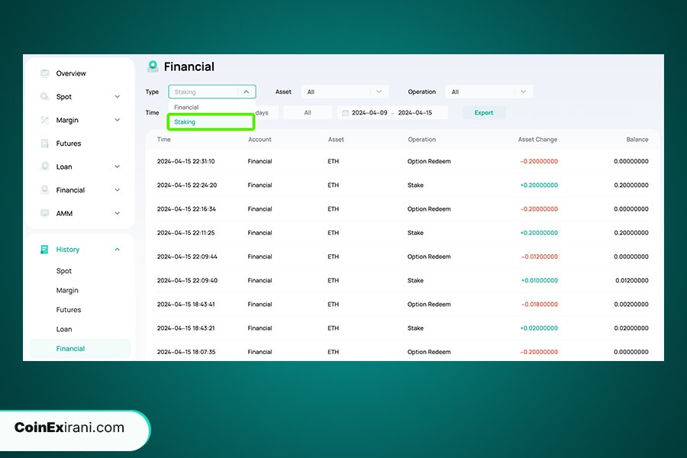Click the Export button
687x458 pixels.
484,113
